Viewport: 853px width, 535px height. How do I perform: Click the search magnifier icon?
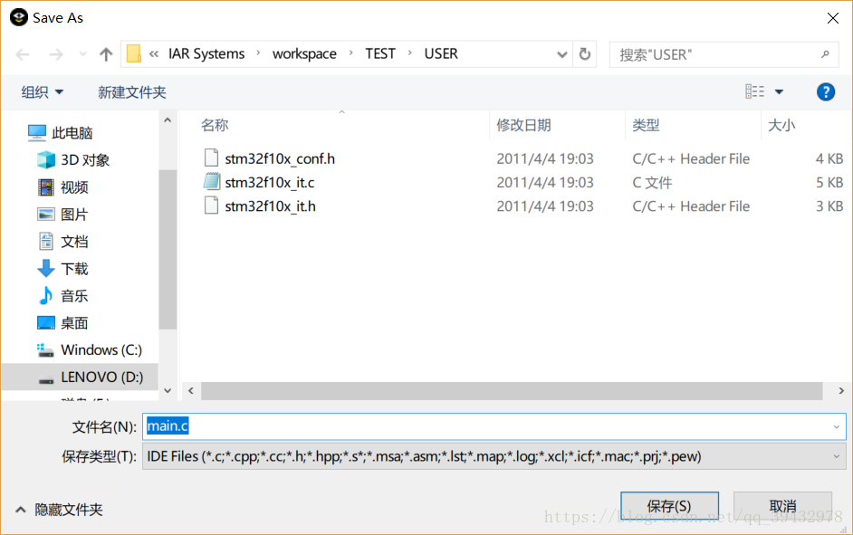pos(825,54)
